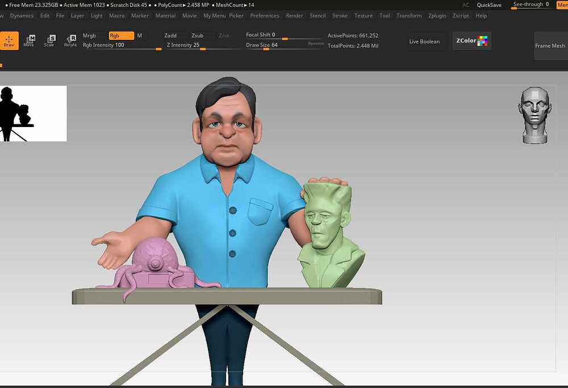Enable the Mrgb channel
568x388 pixels.
[x=89, y=35]
